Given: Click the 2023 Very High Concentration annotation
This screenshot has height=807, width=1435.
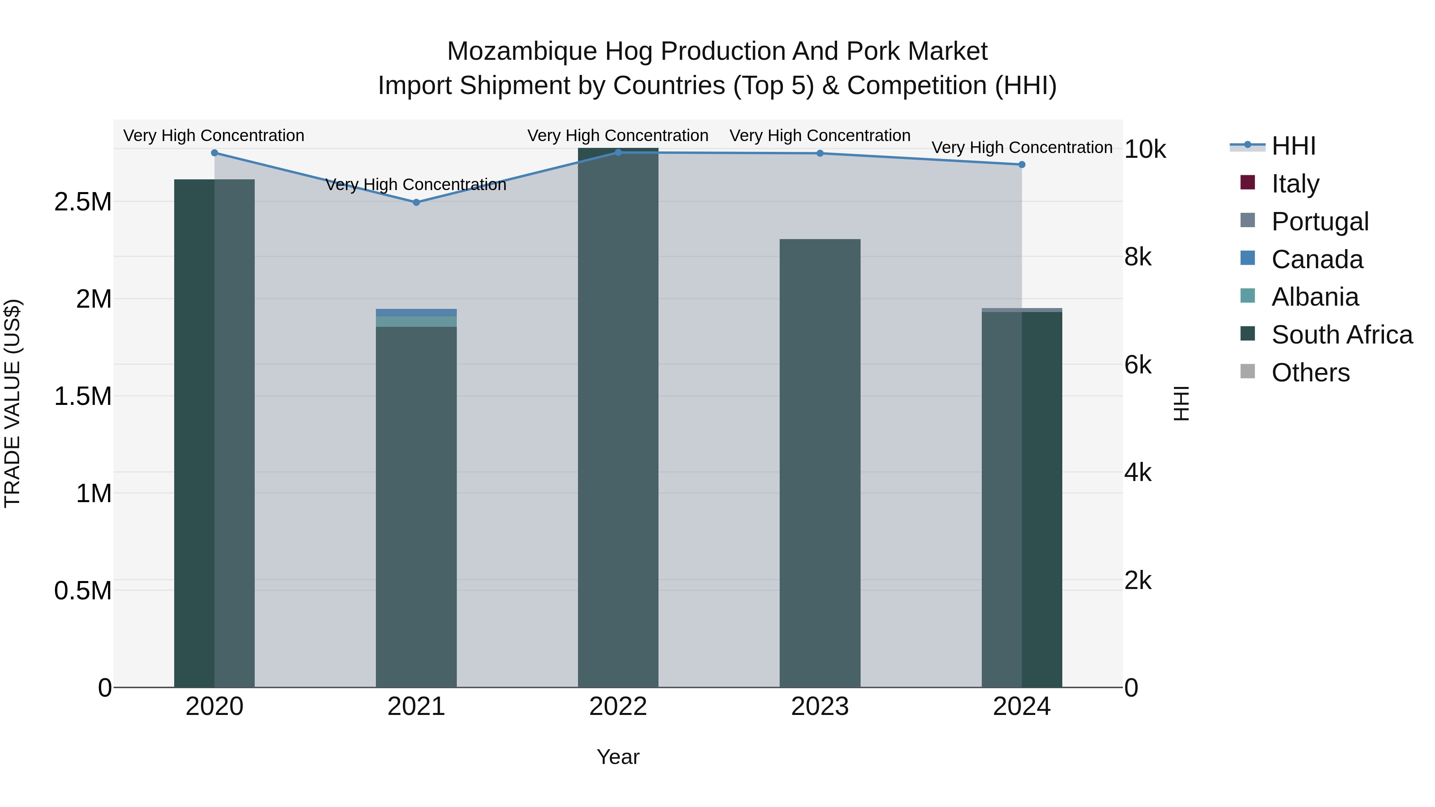Looking at the screenshot, I should (x=820, y=135).
